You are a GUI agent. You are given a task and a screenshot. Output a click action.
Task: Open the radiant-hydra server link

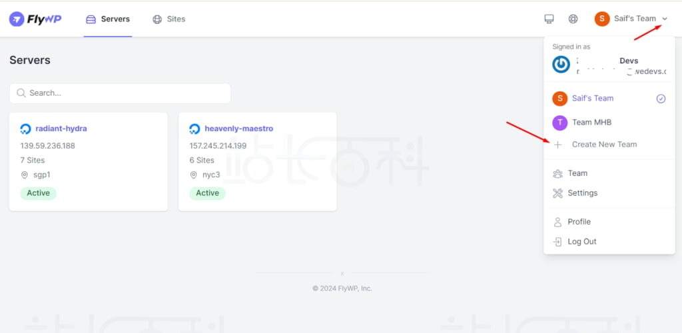(x=61, y=129)
